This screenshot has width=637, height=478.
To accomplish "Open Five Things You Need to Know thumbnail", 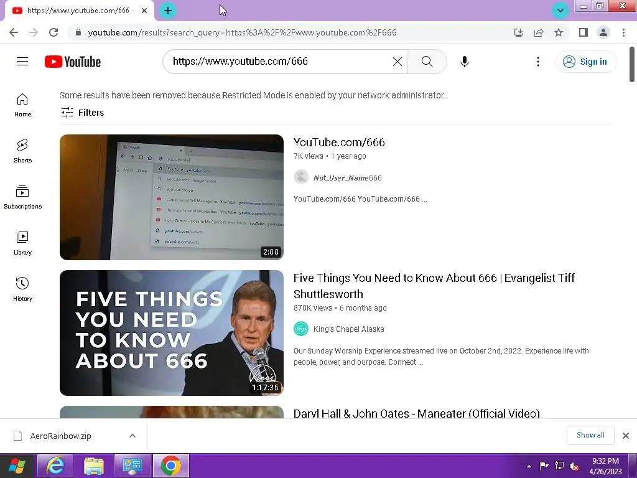I will point(172,333).
